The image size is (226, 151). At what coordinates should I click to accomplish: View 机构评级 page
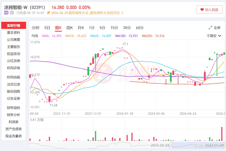[x=14, y=68]
